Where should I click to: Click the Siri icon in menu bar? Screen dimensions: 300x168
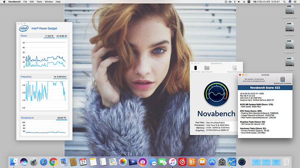pos(290,2)
